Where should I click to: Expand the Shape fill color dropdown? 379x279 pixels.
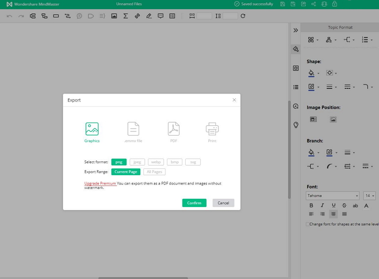(x=318, y=74)
